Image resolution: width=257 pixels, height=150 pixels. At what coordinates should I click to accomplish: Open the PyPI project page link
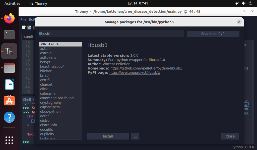click(x=135, y=72)
